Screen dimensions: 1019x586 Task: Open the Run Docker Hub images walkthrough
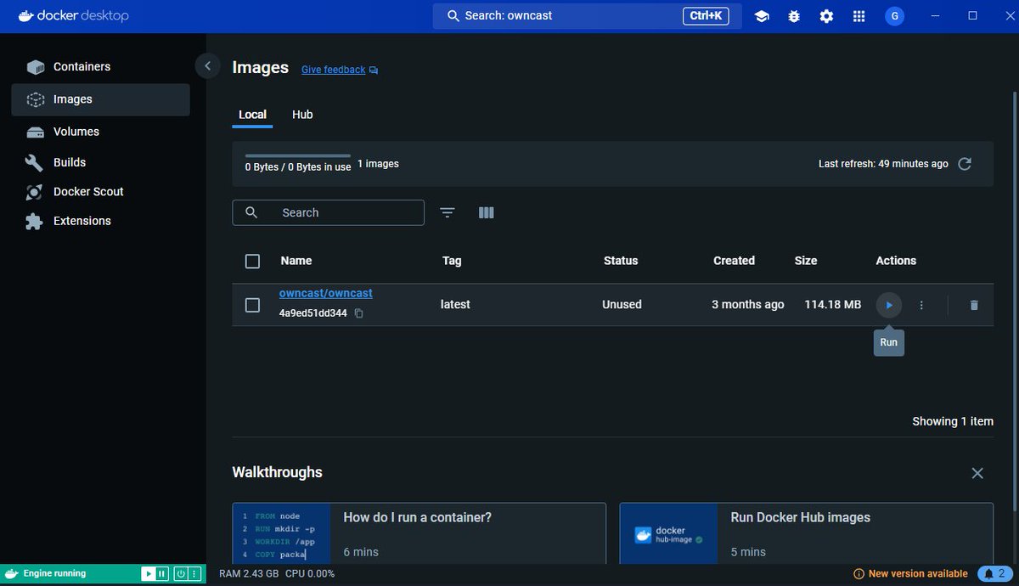tap(807, 533)
